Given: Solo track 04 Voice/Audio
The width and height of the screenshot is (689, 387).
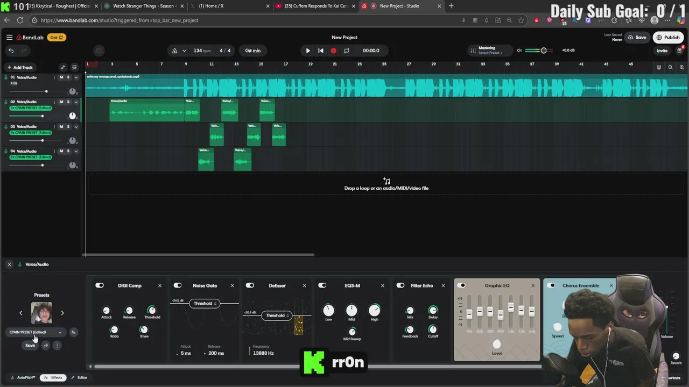Looking at the screenshot, I should point(68,152).
